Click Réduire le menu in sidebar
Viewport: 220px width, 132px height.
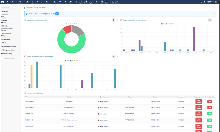7,54
